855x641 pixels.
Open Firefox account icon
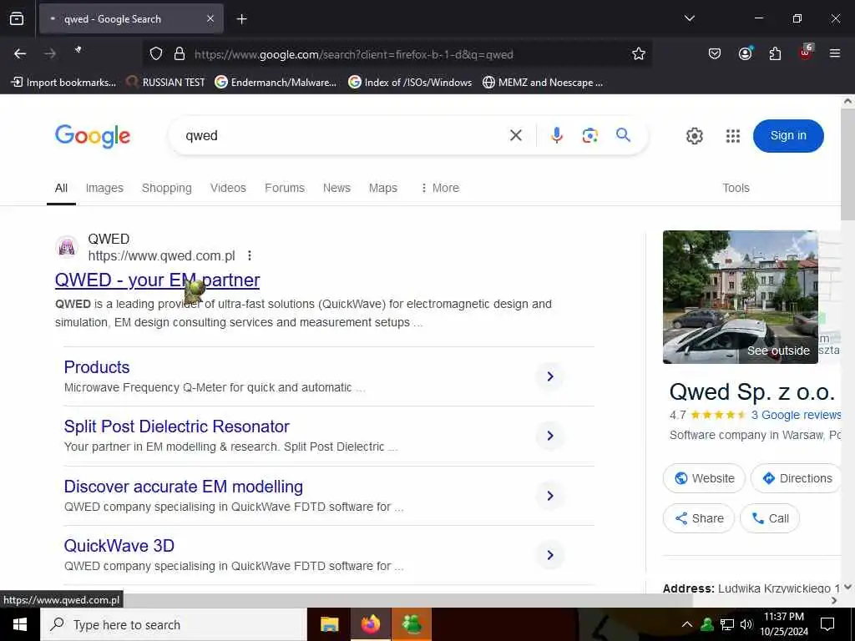coord(745,53)
